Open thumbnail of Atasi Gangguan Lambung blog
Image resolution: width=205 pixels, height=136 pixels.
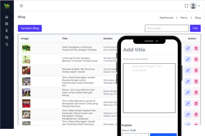26,48
